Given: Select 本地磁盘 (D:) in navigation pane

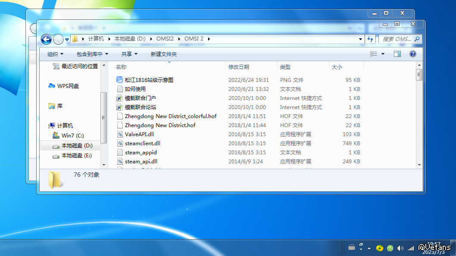Looking at the screenshot, I should 72,146.
